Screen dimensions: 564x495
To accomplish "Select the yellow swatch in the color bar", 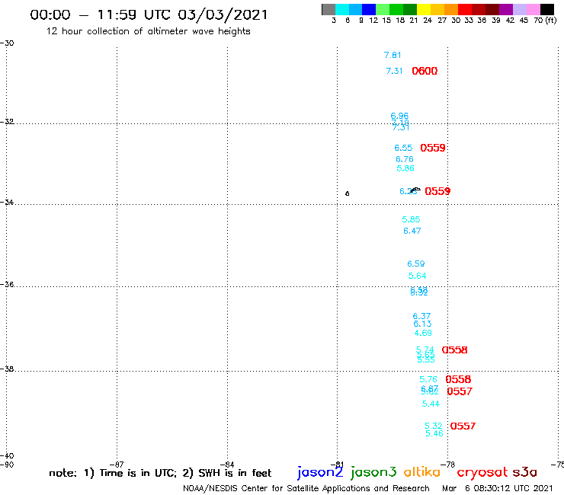I will pos(424,9).
